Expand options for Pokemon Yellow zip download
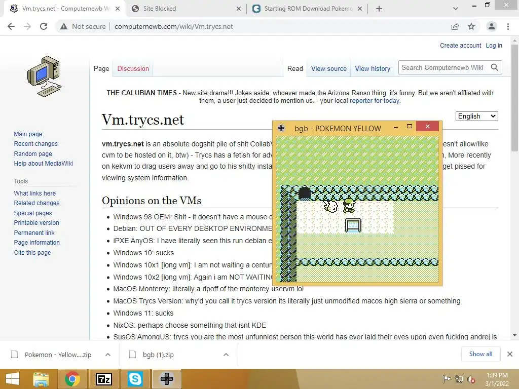 pyautogui.click(x=108, y=355)
